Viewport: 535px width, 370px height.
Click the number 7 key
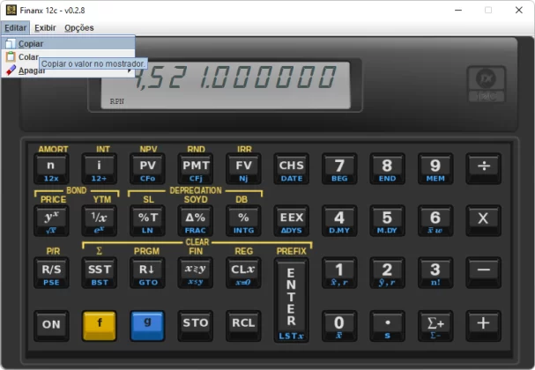click(x=339, y=169)
